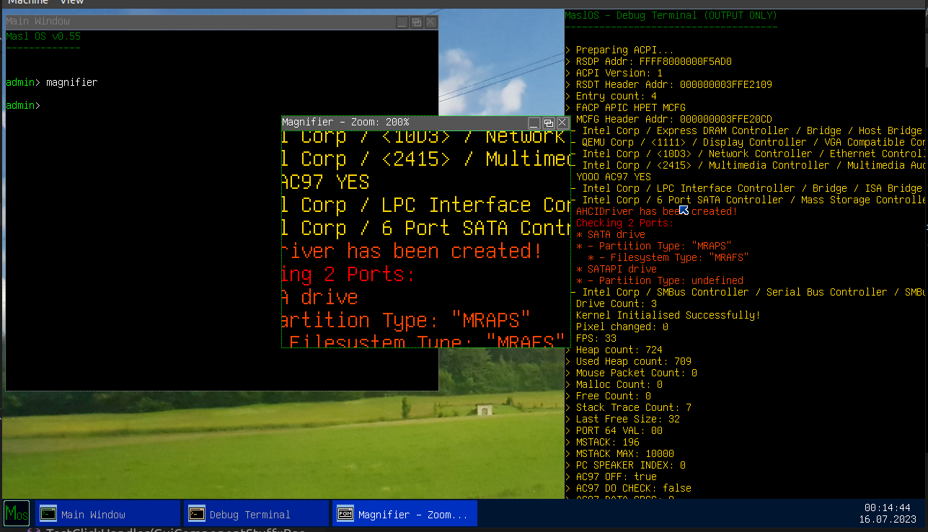The height and width of the screenshot is (532, 928).
Task: Click the date 16.07.2023 in the taskbar
Action: pyautogui.click(x=887, y=519)
